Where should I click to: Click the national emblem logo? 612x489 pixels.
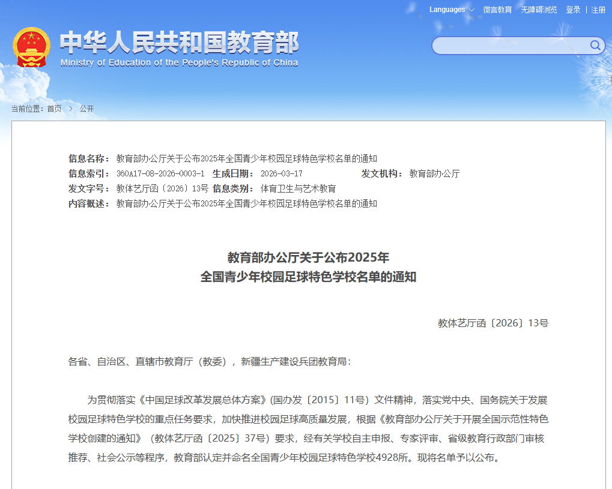(x=31, y=47)
